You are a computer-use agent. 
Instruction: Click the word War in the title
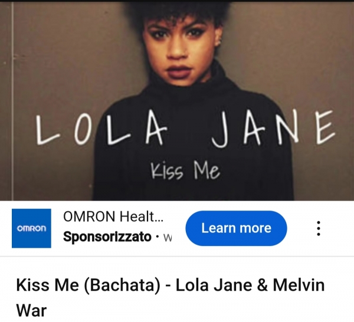31,310
